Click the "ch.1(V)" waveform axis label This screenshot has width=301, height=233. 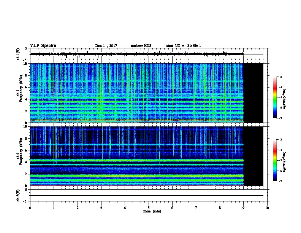18,54
